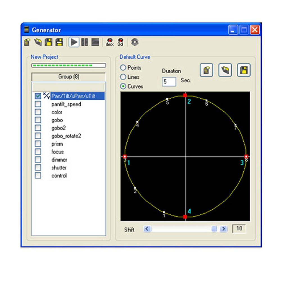Click the Open curve icon in Default Curve panel
This screenshot has height=281, width=281.
point(225,70)
